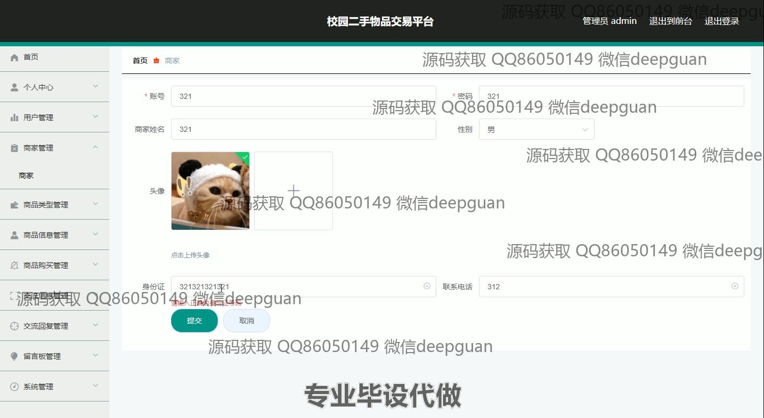Image resolution: width=764 pixels, height=418 pixels.
Task: Click the uploaded cat avatar thumbnail
Action: (x=210, y=191)
